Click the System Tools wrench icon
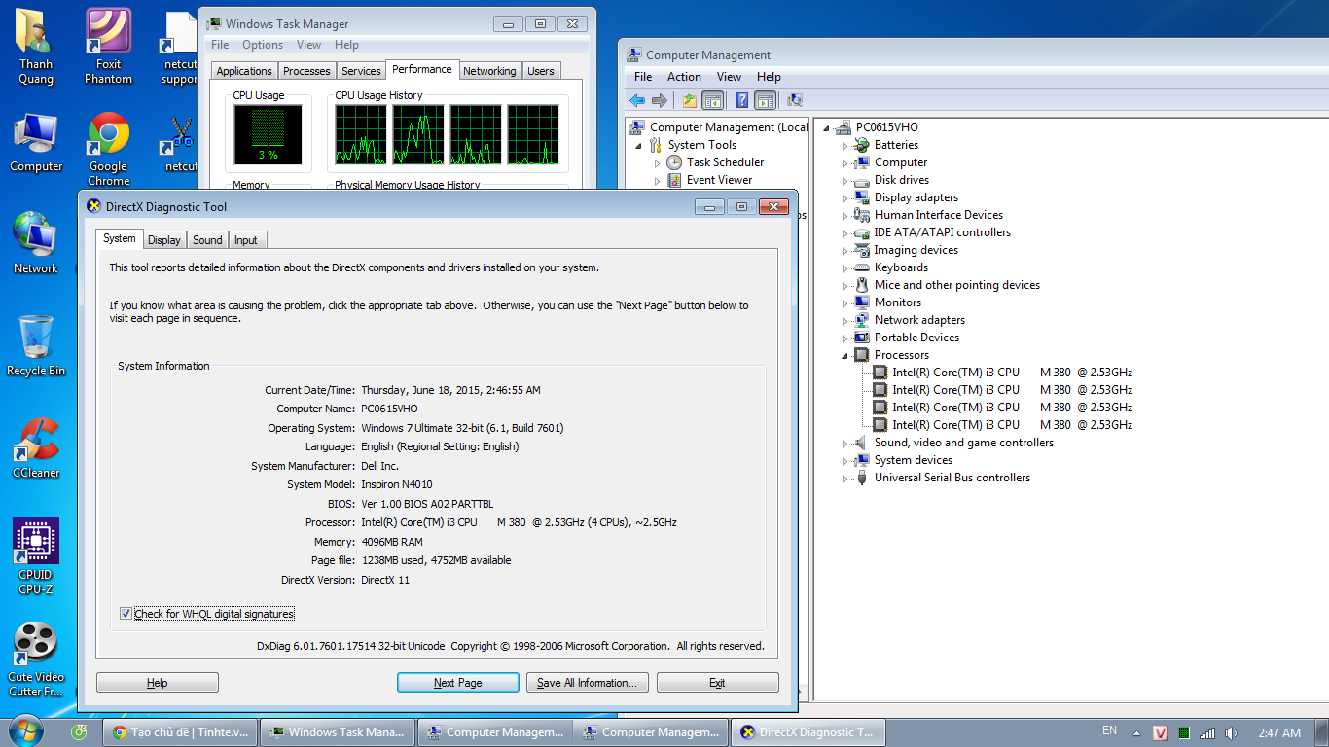 (x=656, y=145)
